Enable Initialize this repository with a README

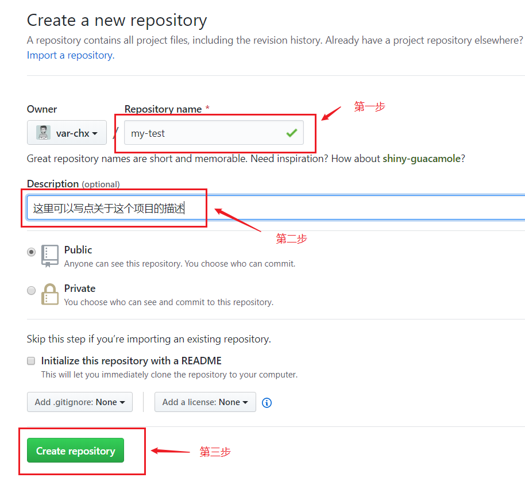(x=31, y=361)
